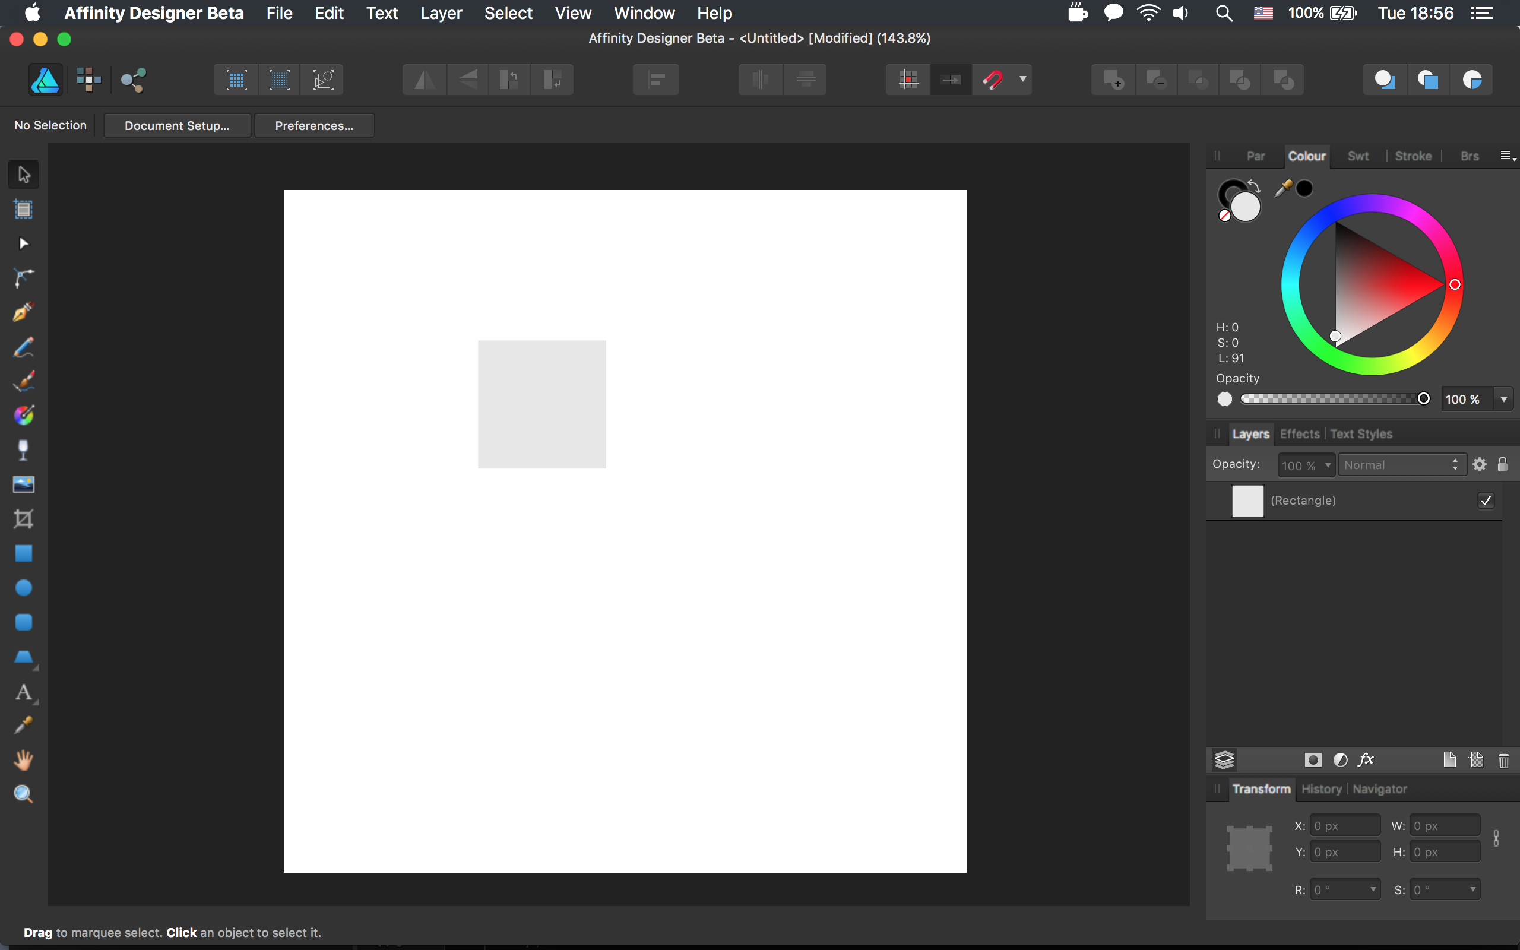This screenshot has width=1520, height=950.
Task: Open the Rotation R dropdown
Action: (x=1373, y=889)
